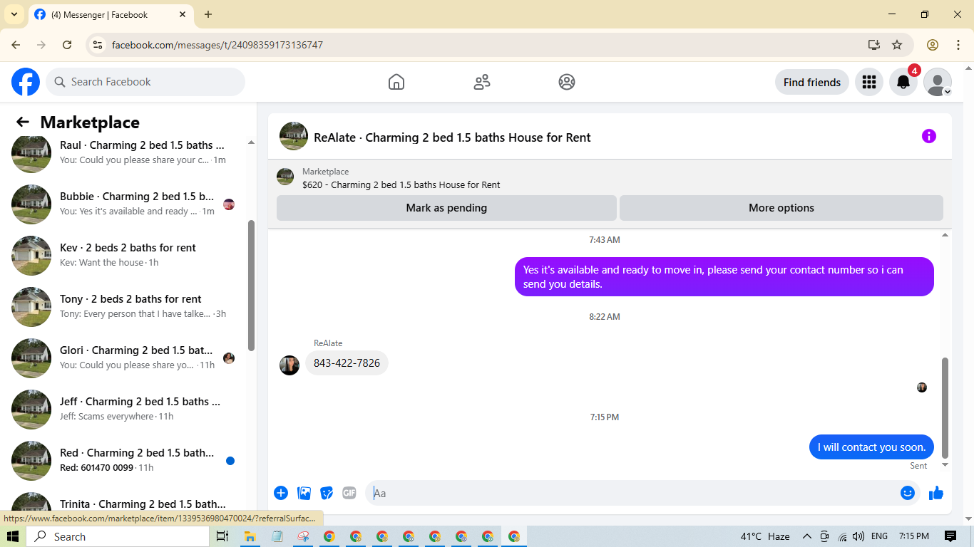Click Mark as pending button
974x547 pixels.
(x=446, y=208)
